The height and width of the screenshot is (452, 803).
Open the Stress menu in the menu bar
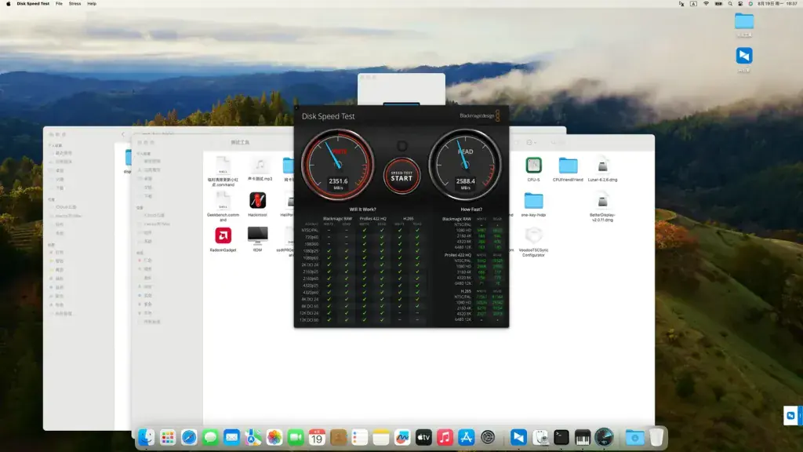74,4
